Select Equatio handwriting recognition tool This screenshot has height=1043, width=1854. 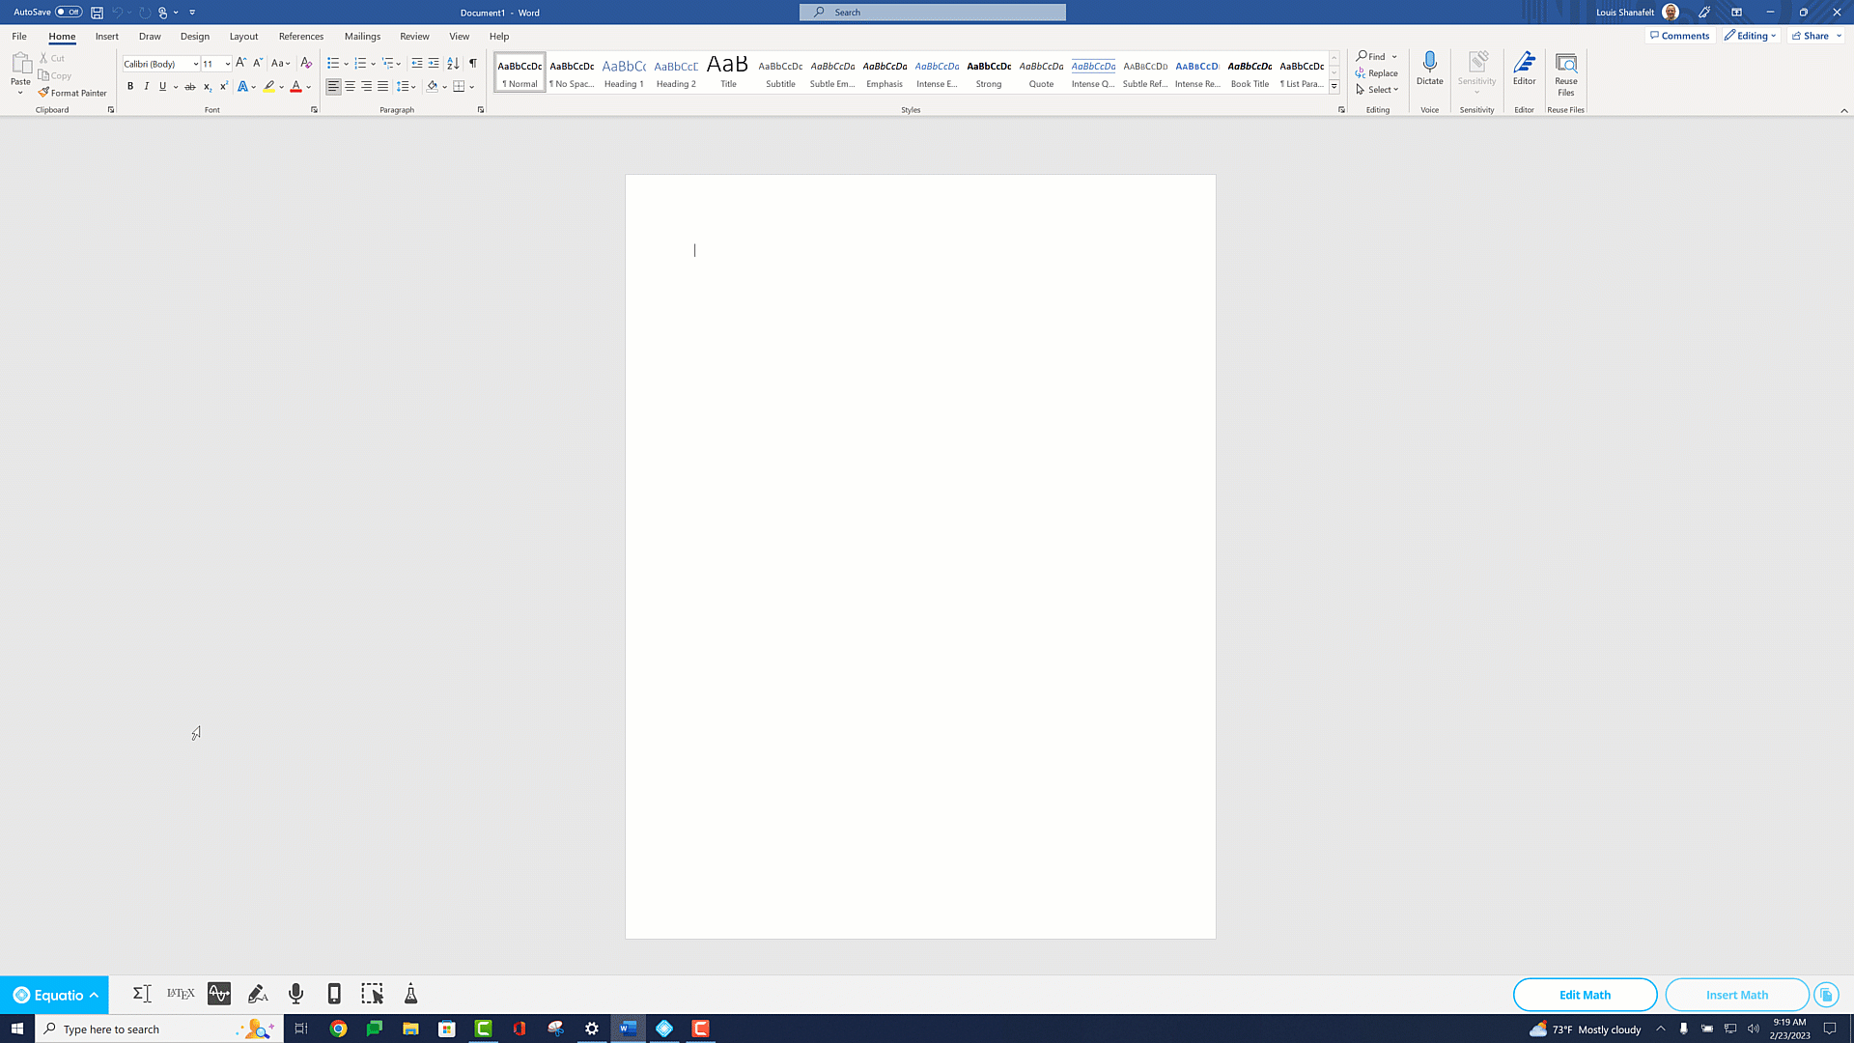257,994
